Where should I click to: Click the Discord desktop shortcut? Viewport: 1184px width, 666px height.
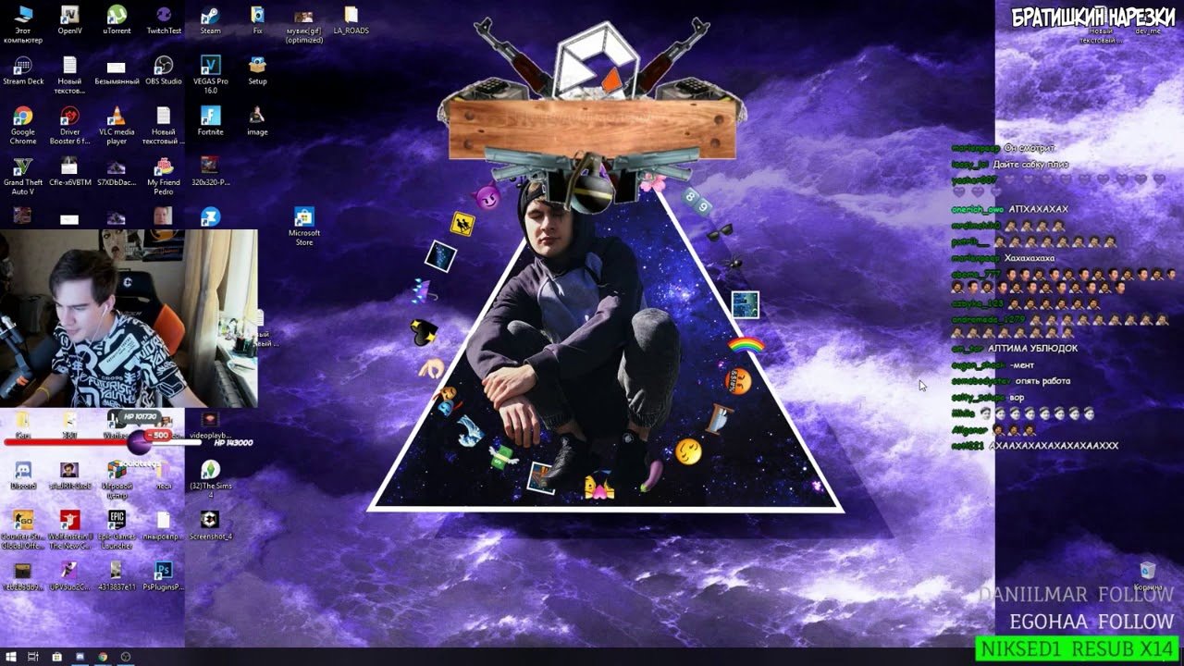23,471
